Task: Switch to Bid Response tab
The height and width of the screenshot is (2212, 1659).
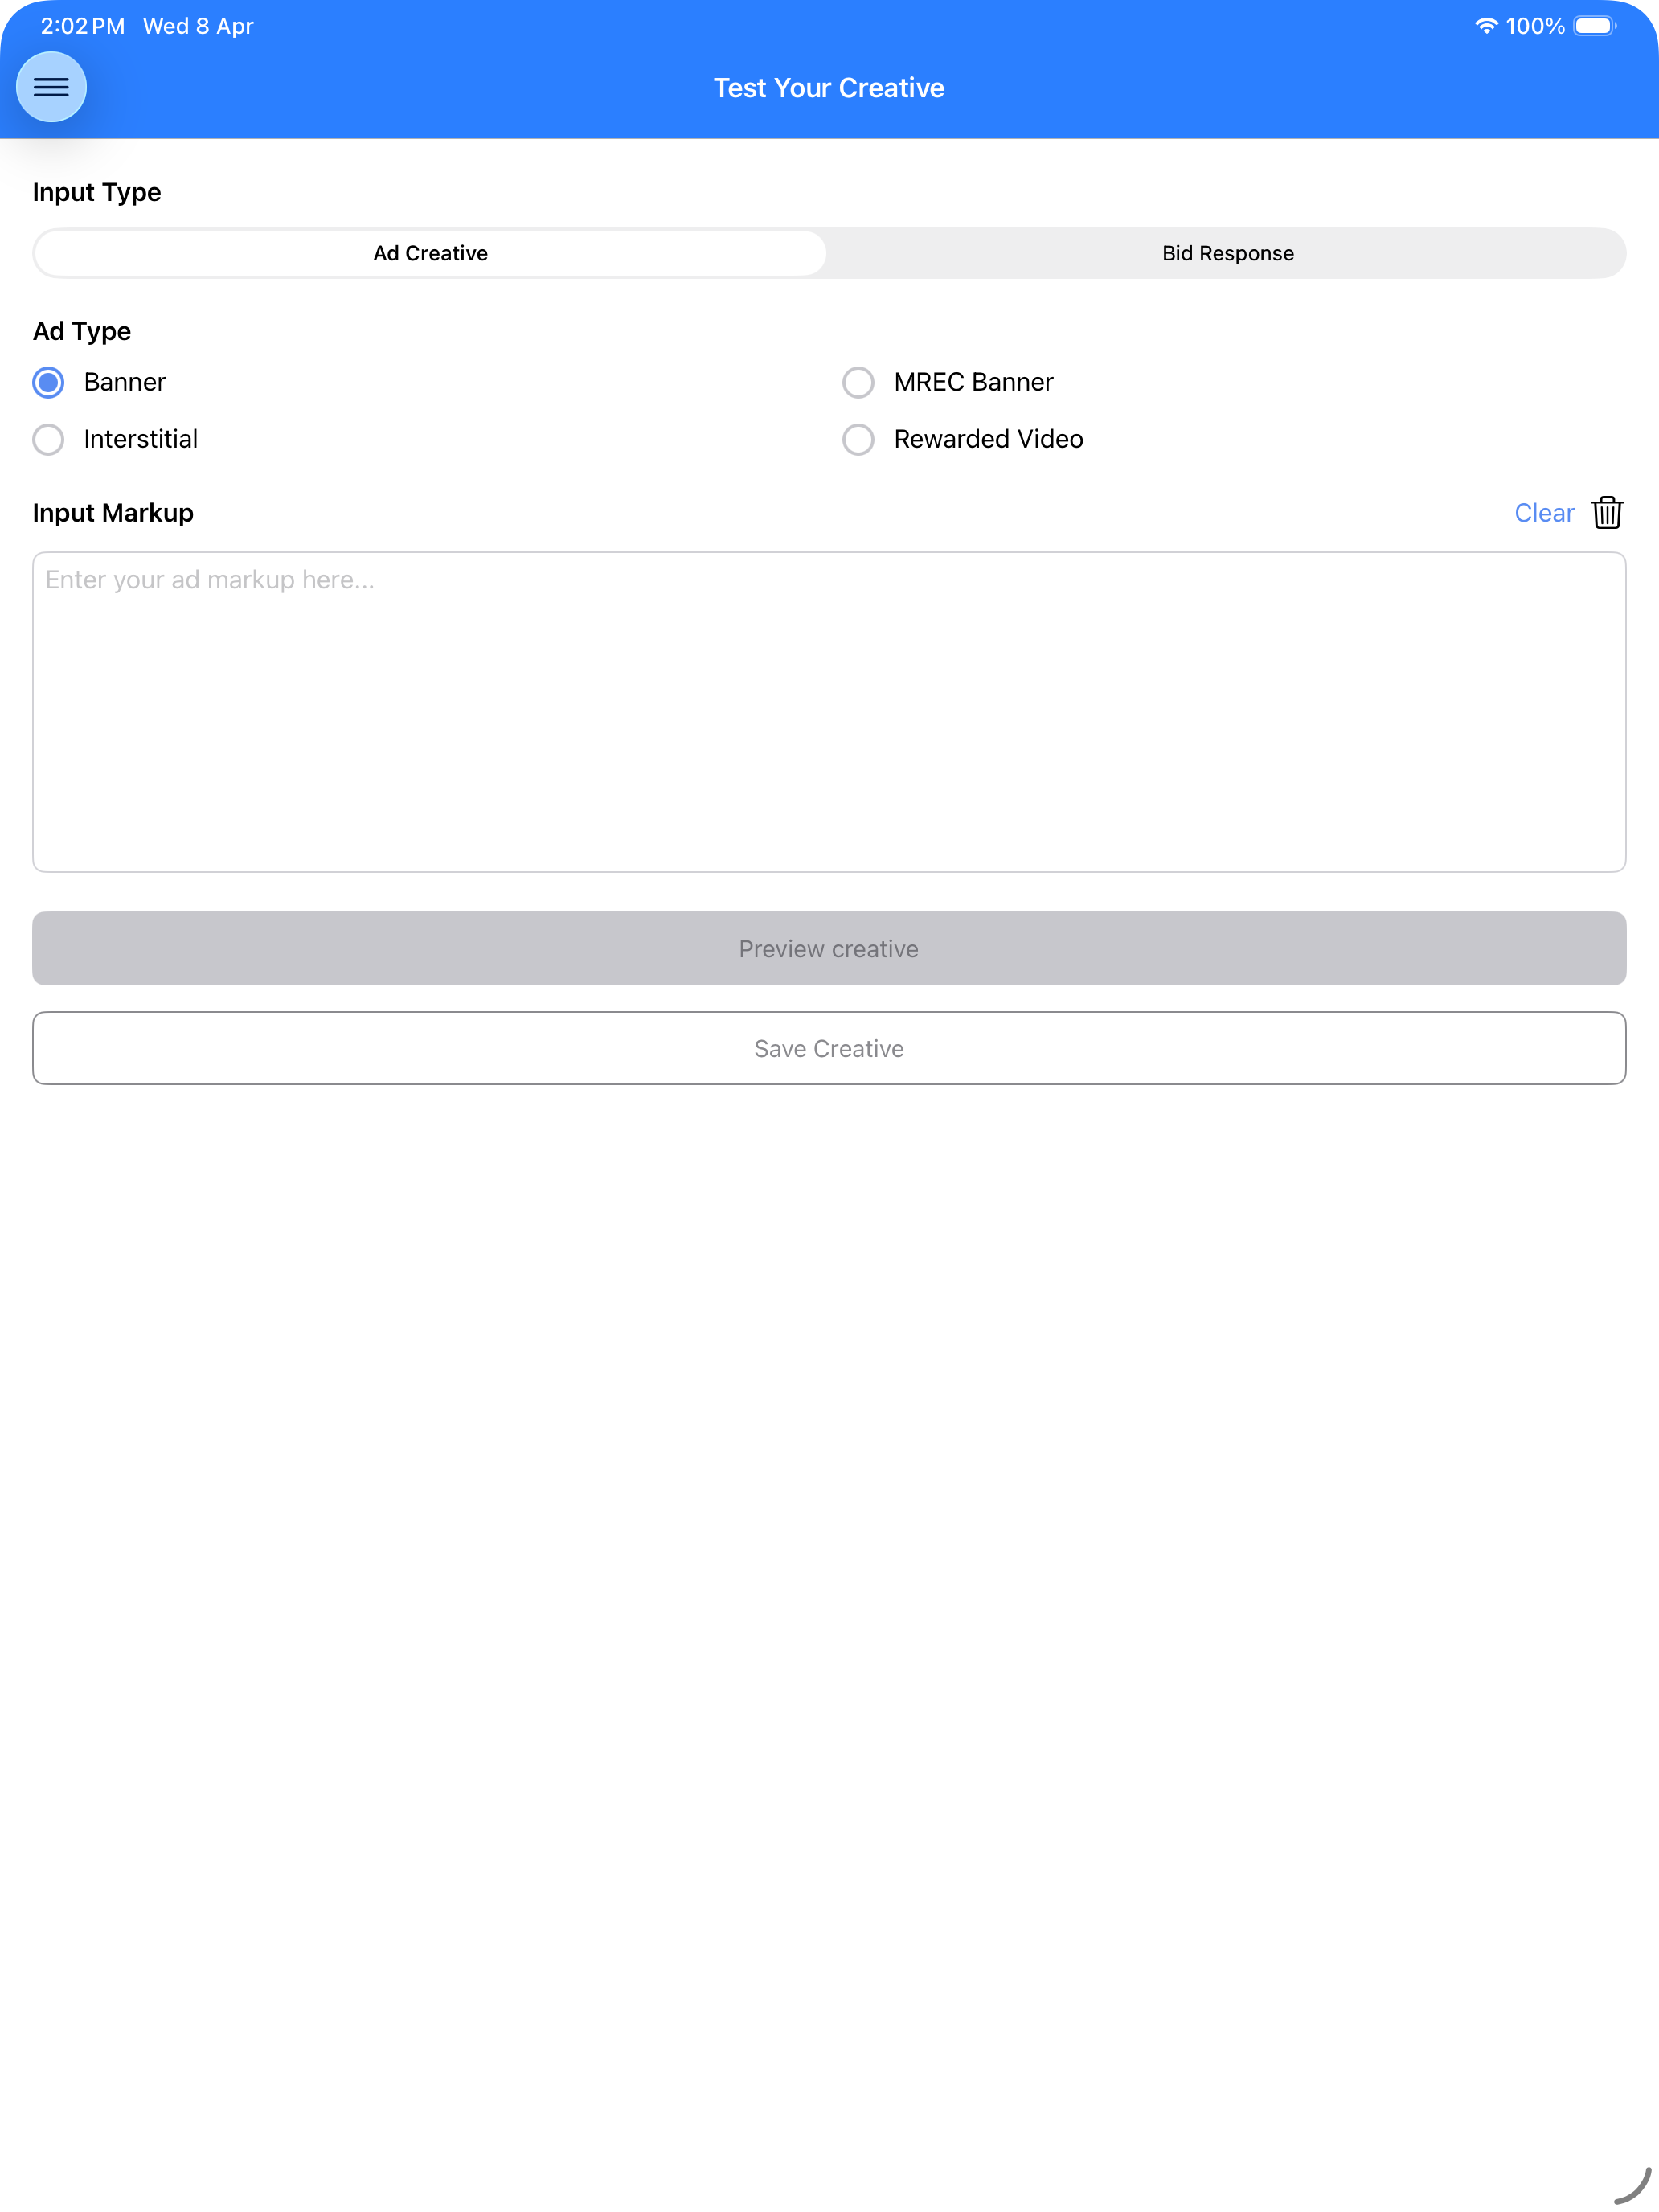Action: pos(1227,253)
